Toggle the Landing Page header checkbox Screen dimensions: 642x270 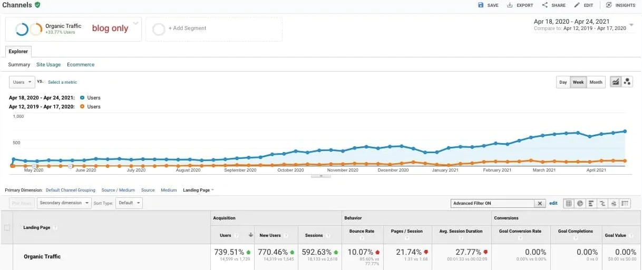click(x=7, y=228)
